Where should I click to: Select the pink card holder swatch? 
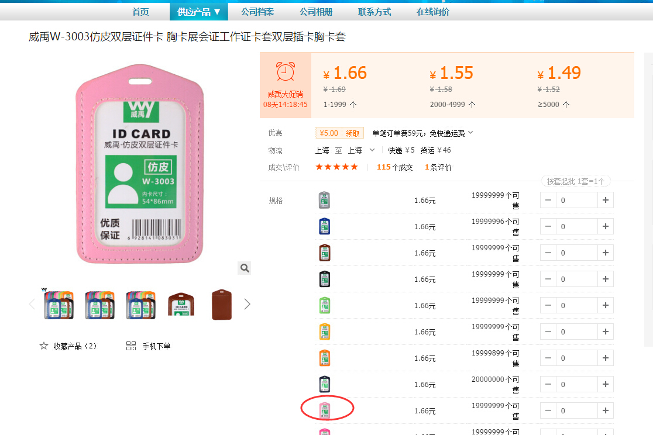[x=324, y=410]
